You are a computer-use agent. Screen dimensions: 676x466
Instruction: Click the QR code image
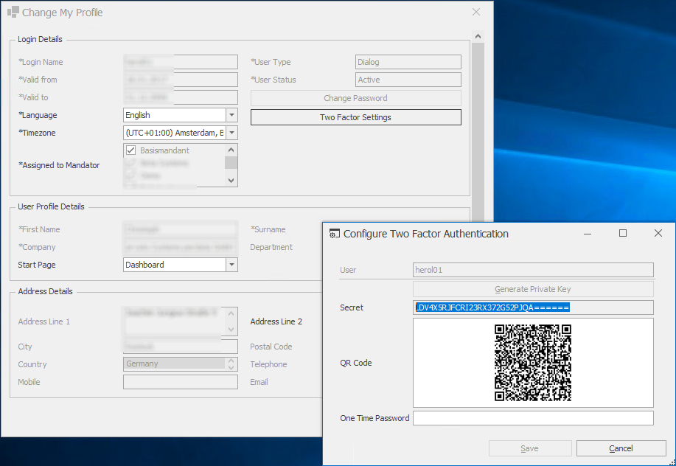click(533, 363)
